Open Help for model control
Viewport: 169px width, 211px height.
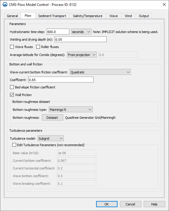(154, 204)
